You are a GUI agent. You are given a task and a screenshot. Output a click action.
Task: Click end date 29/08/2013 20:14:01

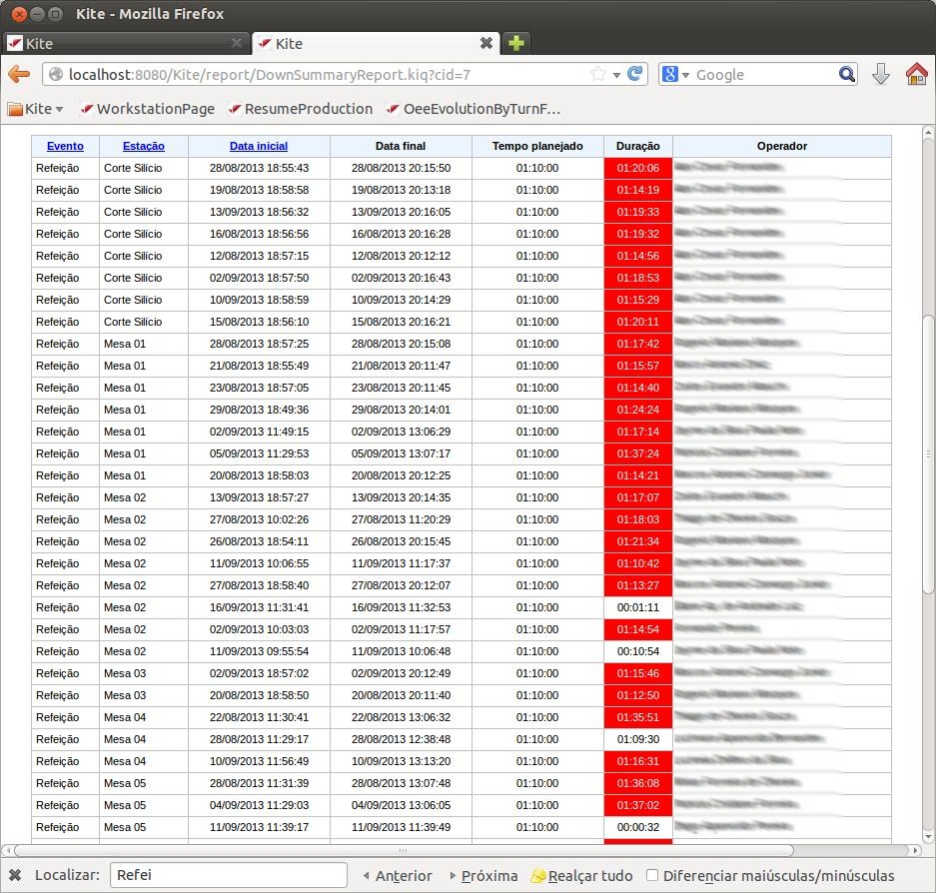pos(401,411)
